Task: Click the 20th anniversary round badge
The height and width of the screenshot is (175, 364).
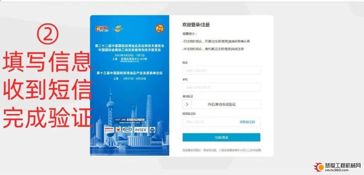Action: click(159, 29)
